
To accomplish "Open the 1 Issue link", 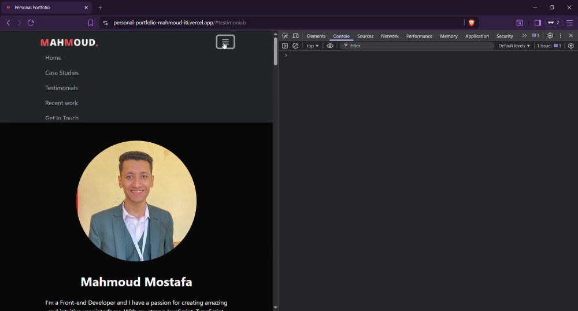I will pos(549,46).
